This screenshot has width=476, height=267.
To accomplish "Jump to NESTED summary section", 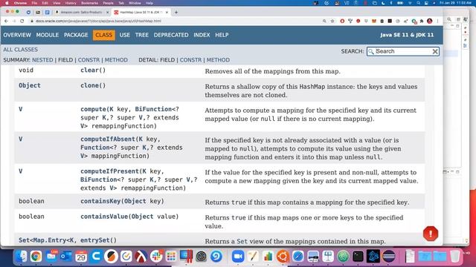I will coord(42,60).
